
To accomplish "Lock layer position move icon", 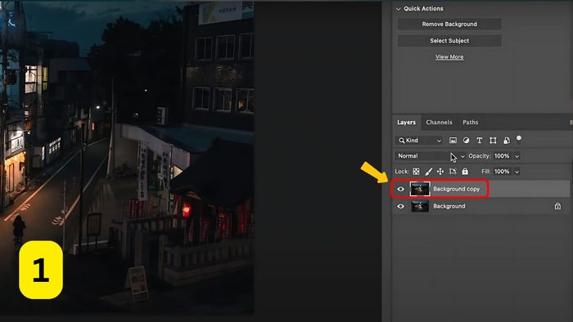I will click(440, 172).
